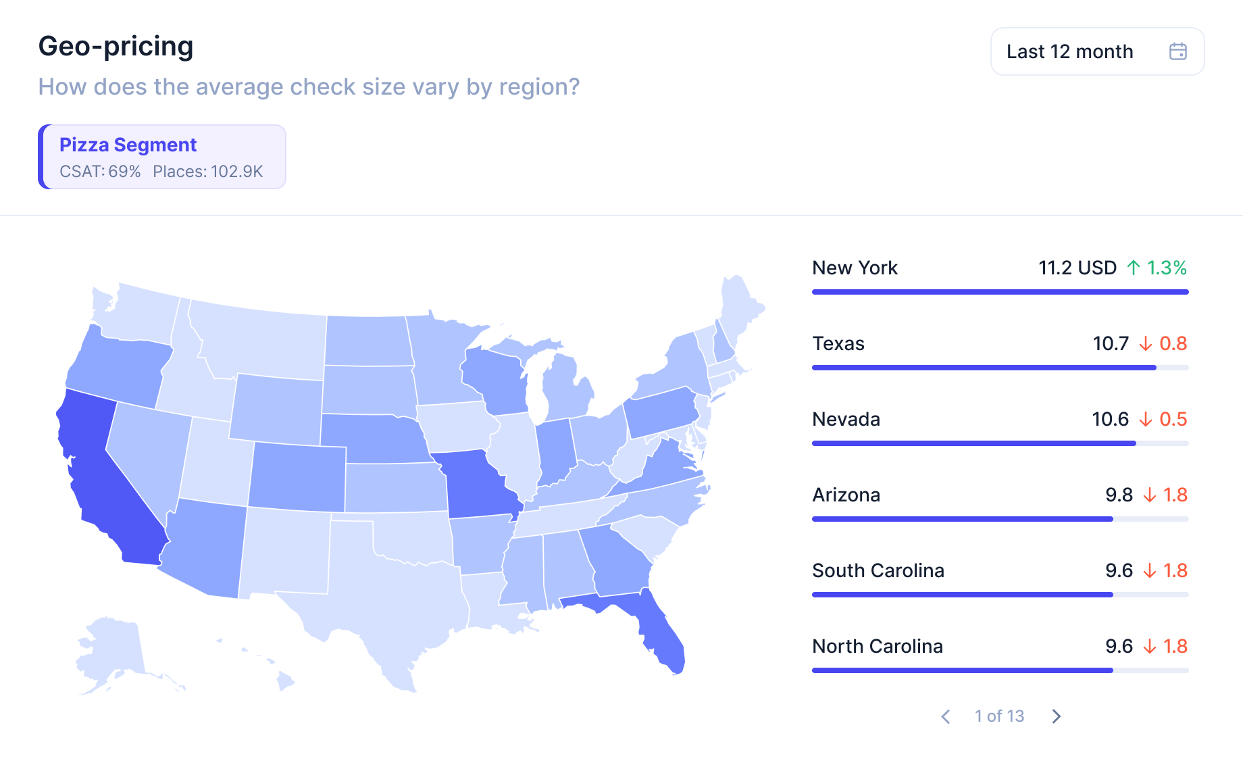Image resolution: width=1243 pixels, height=765 pixels.
Task: Click the green up arrow beside 1.3%
Action: pyautogui.click(x=1134, y=268)
